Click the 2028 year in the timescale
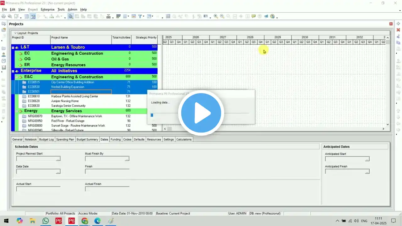This screenshot has width=402, height=226. 250,37
